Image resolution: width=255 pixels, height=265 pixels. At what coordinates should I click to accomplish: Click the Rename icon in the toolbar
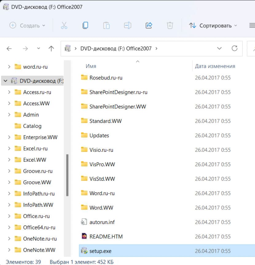(x=128, y=25)
